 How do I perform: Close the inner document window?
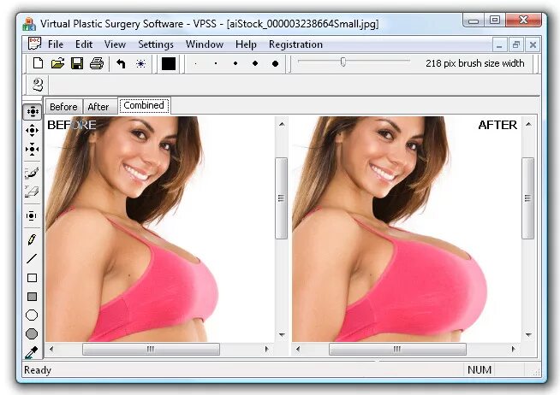point(533,45)
